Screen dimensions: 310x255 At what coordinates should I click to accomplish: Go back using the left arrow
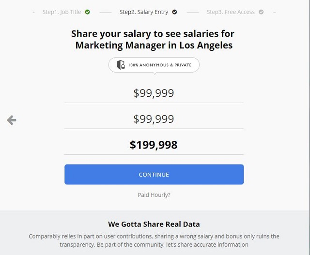[12, 120]
